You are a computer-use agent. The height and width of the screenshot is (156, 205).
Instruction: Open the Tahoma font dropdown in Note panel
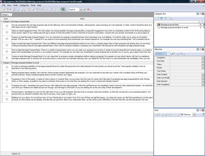tap(194, 115)
